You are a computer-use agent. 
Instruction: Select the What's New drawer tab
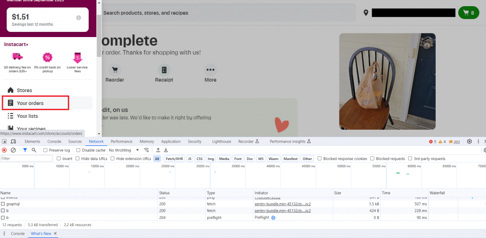pyautogui.click(x=41, y=233)
